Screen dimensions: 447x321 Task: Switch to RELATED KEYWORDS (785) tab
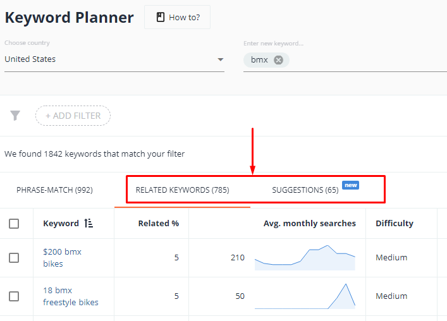183,190
